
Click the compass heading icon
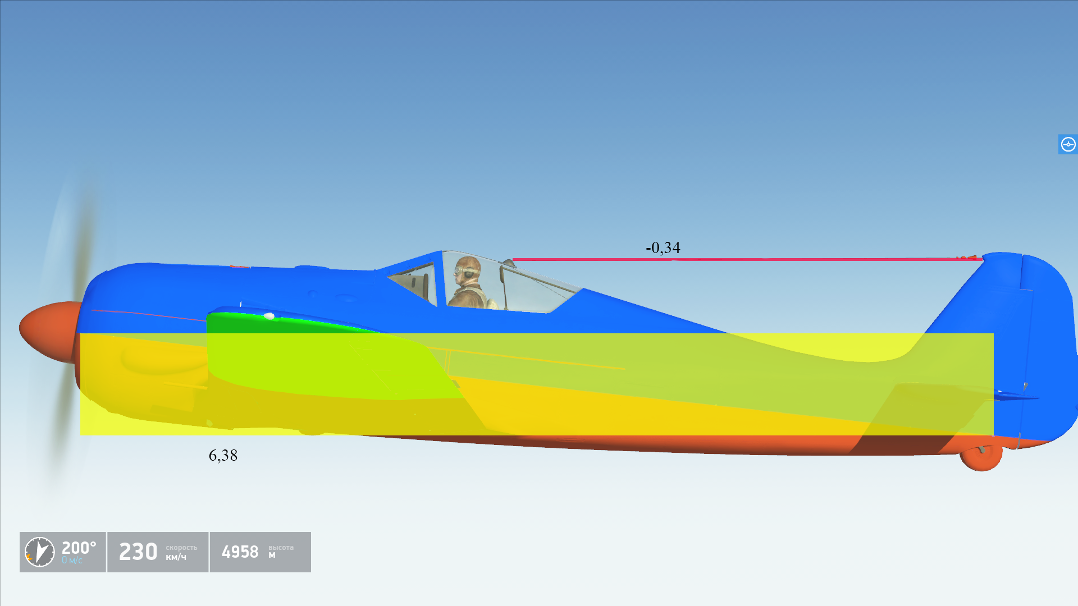pyautogui.click(x=40, y=552)
